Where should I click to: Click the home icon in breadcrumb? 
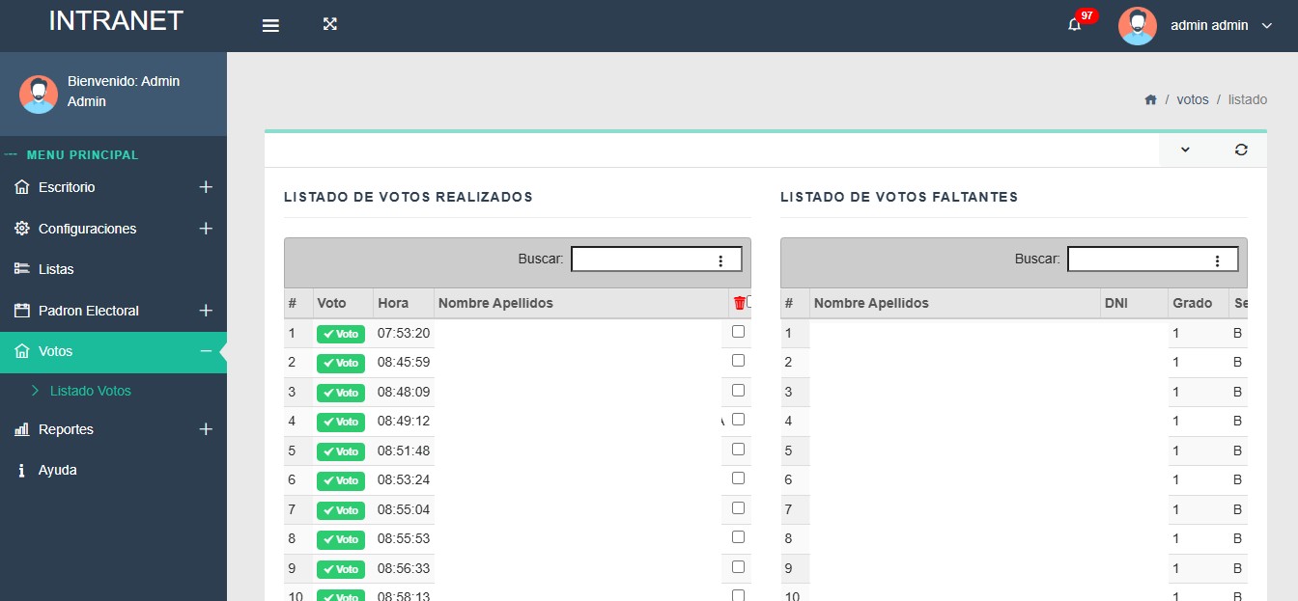pos(1150,99)
